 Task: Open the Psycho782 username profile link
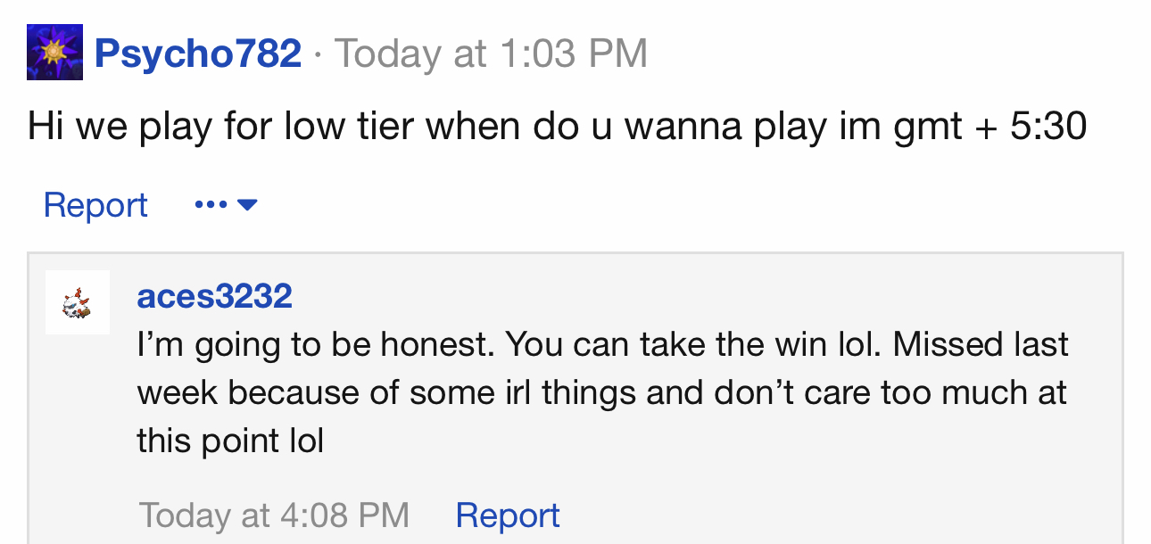pos(198,54)
